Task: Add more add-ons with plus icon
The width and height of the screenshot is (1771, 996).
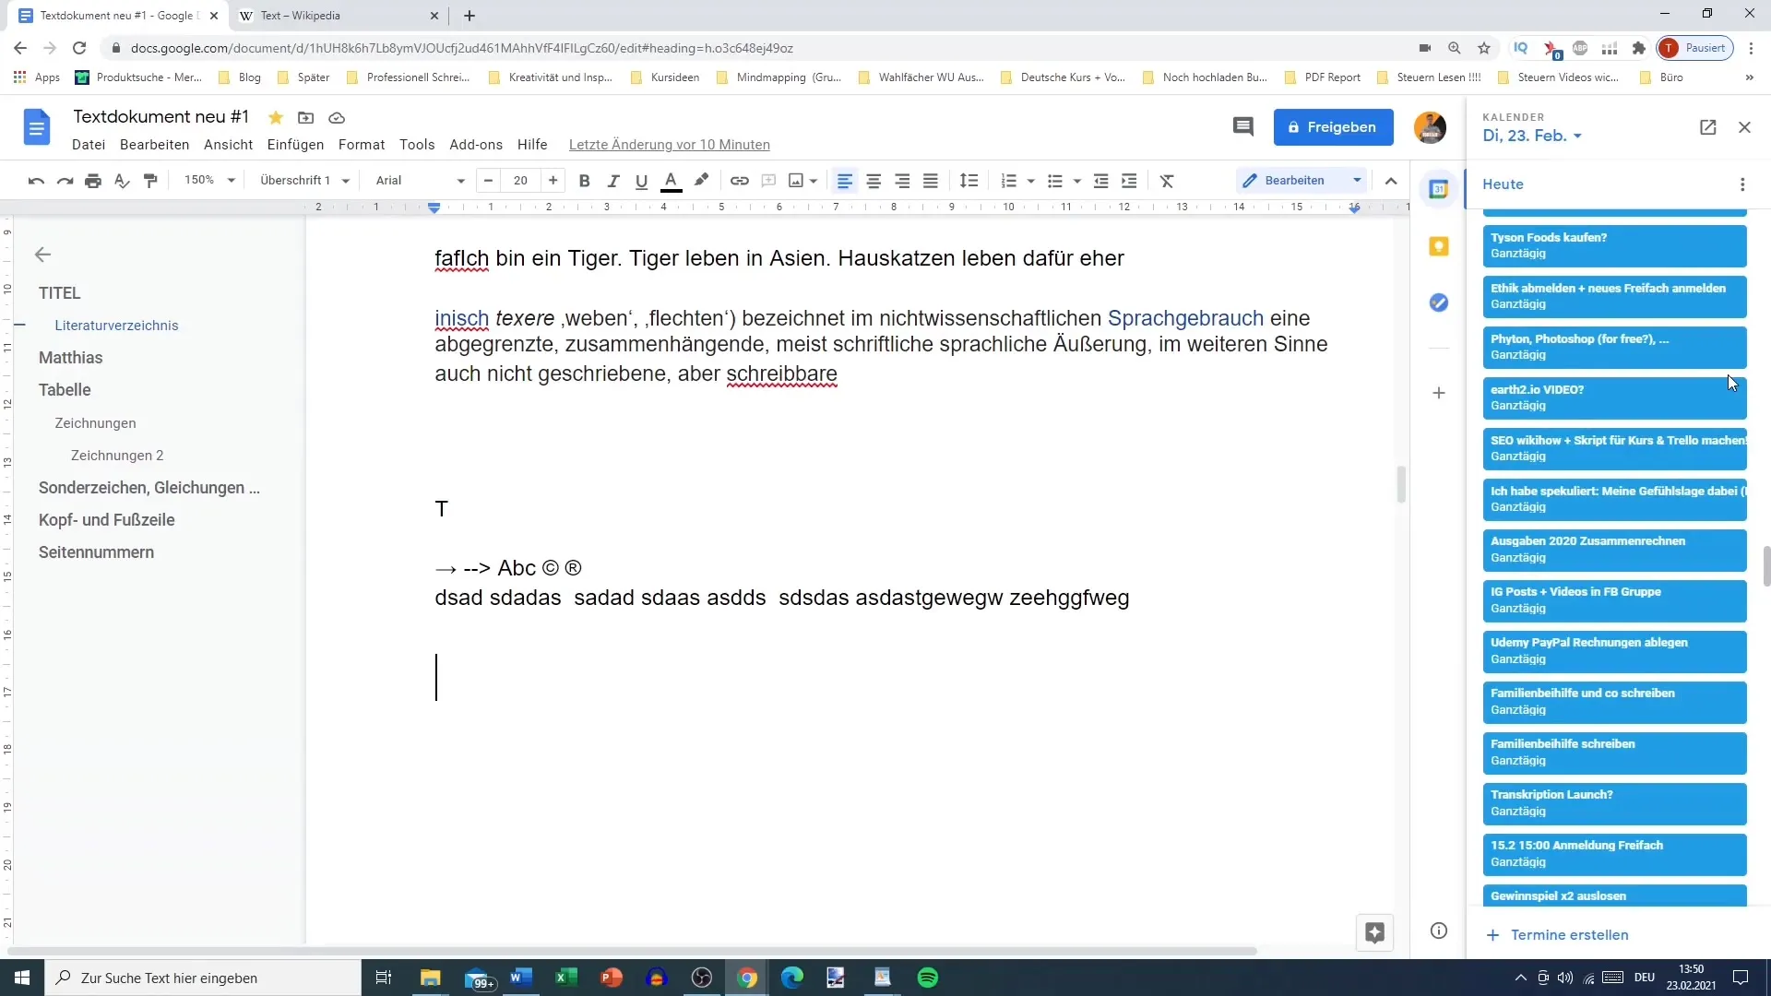Action: (1439, 393)
